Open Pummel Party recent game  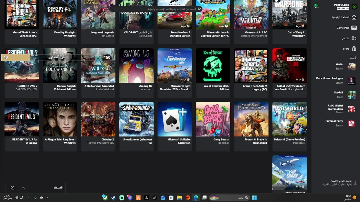340,123
